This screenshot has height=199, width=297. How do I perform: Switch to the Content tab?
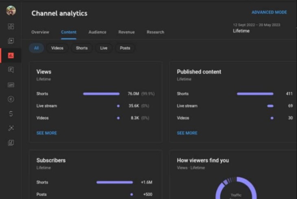click(x=69, y=32)
